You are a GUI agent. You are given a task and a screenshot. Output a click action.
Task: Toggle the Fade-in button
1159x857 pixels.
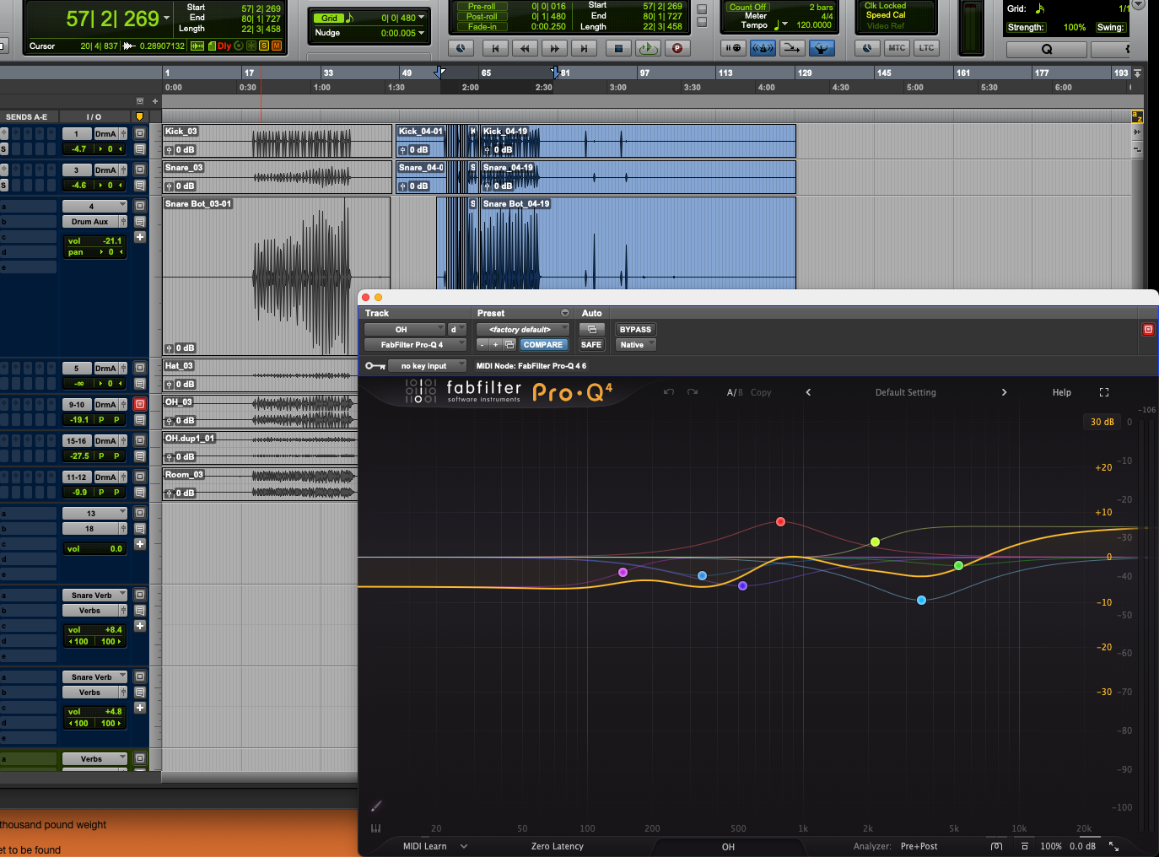click(x=482, y=27)
